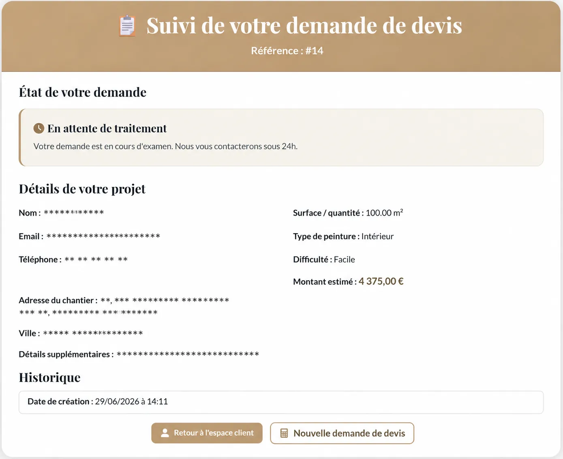Click the Adresse du chantier label
This screenshot has width=563, height=459.
coord(58,300)
